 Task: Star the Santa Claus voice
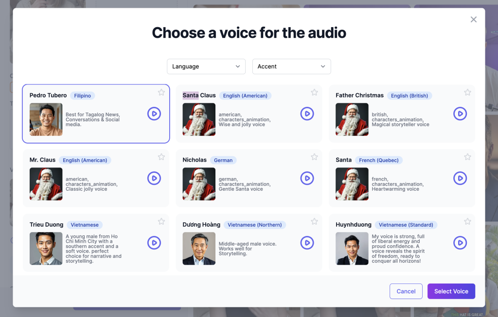click(x=315, y=92)
